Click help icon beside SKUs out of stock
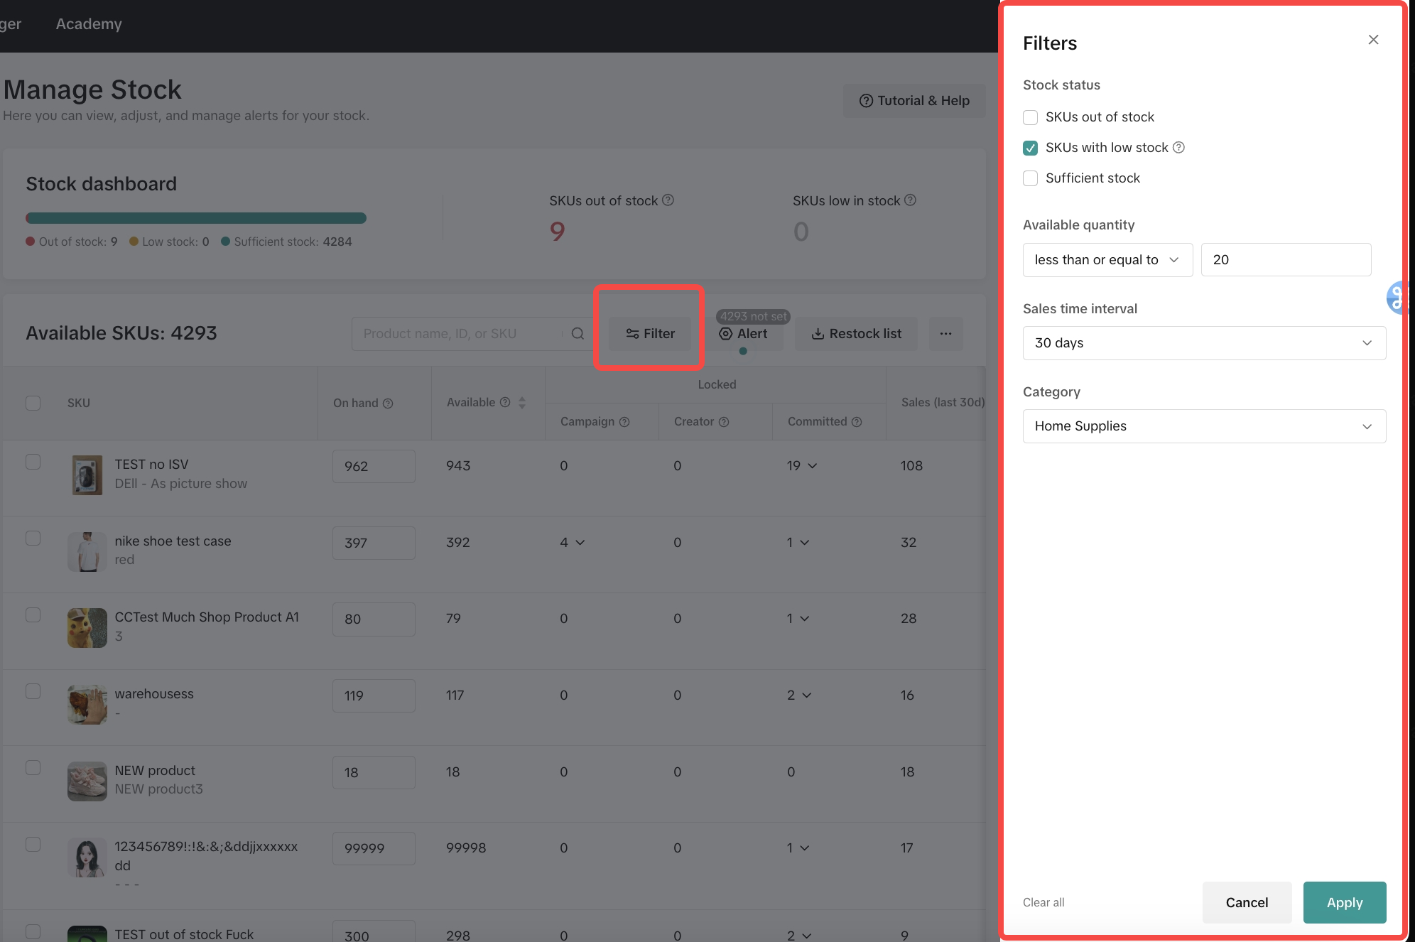The width and height of the screenshot is (1415, 942). (668, 200)
